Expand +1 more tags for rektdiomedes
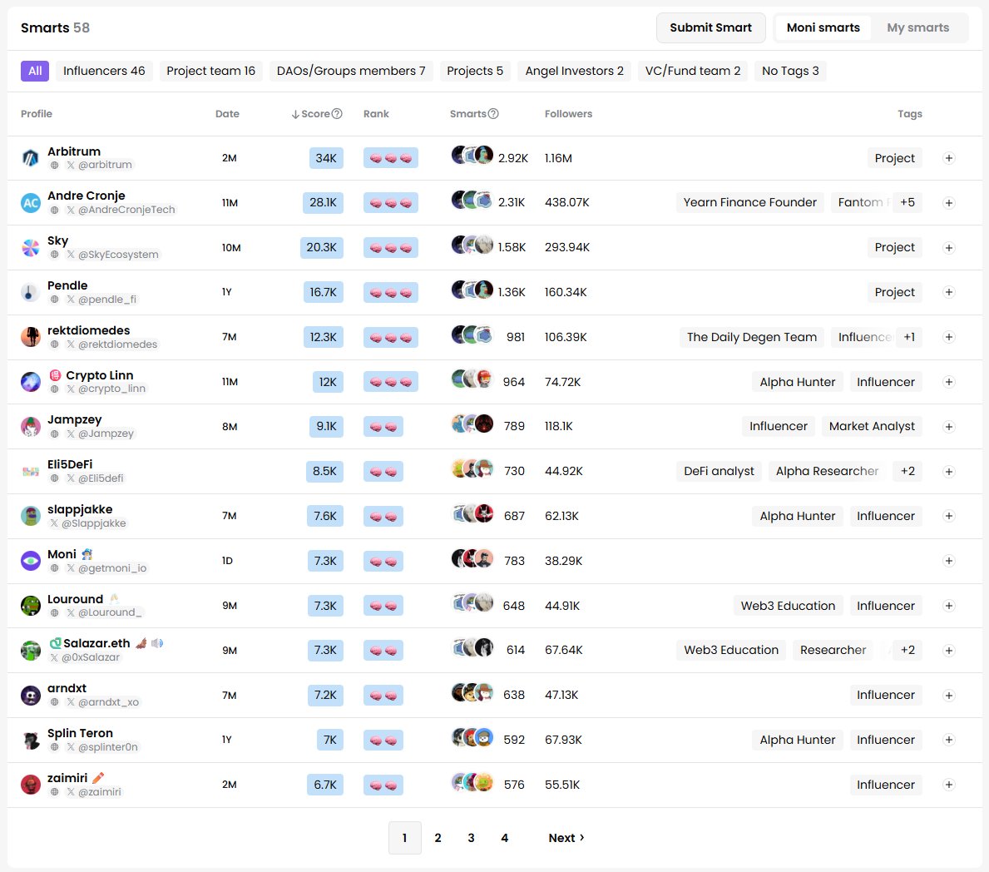This screenshot has height=872, width=989. pyautogui.click(x=909, y=337)
